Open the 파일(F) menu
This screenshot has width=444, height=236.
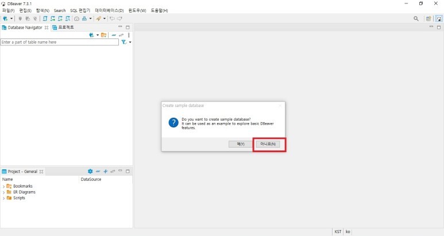tap(8, 10)
